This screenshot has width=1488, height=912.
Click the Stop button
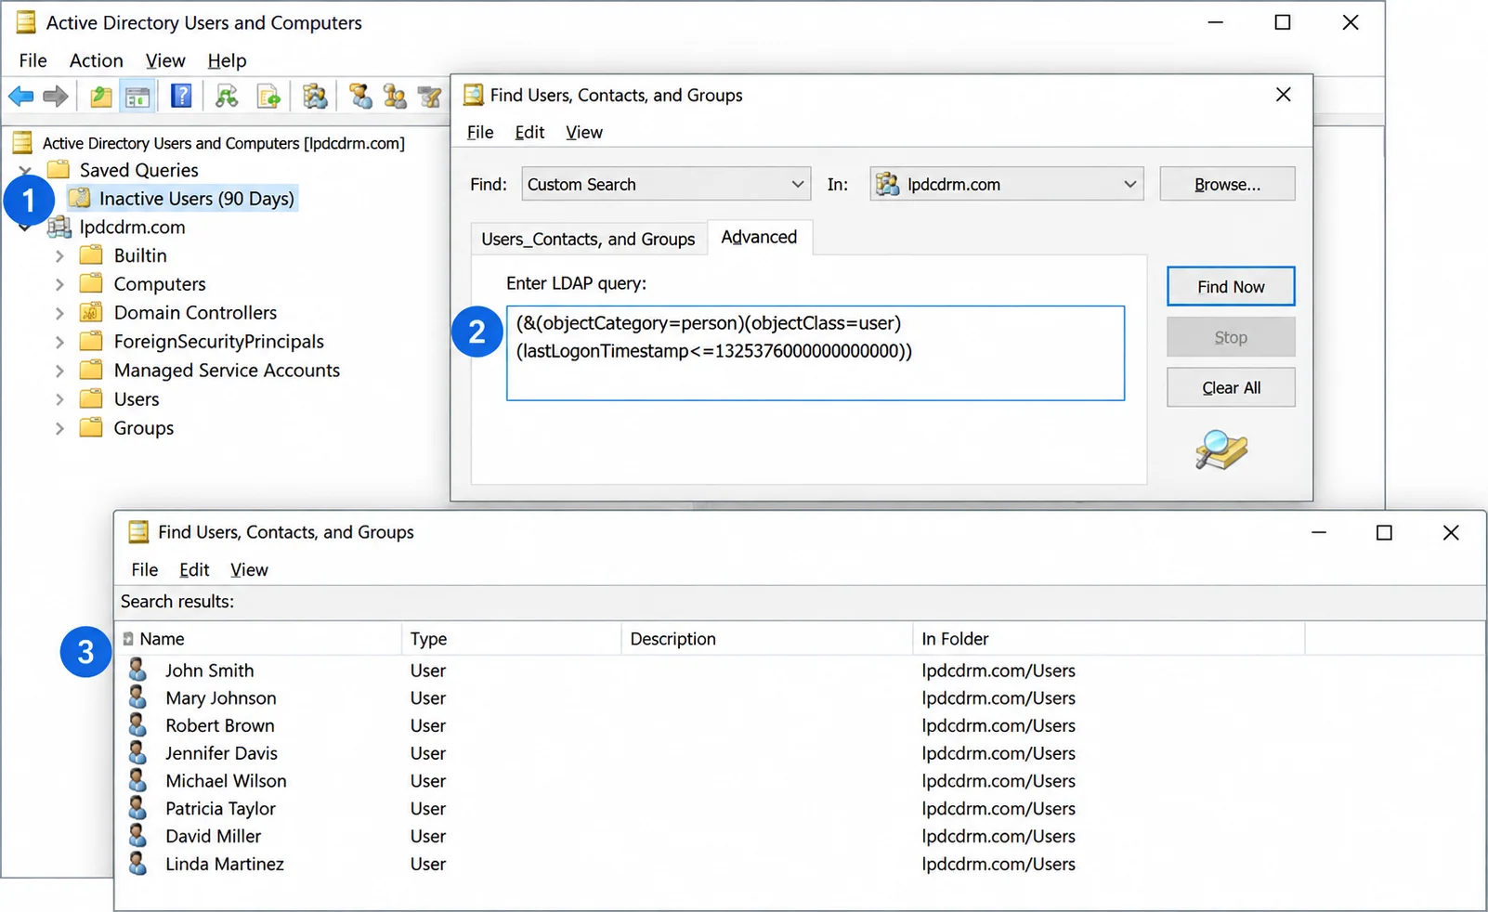1231,337
